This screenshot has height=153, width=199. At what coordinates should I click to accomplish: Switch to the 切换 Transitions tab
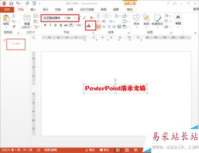tap(58, 10)
